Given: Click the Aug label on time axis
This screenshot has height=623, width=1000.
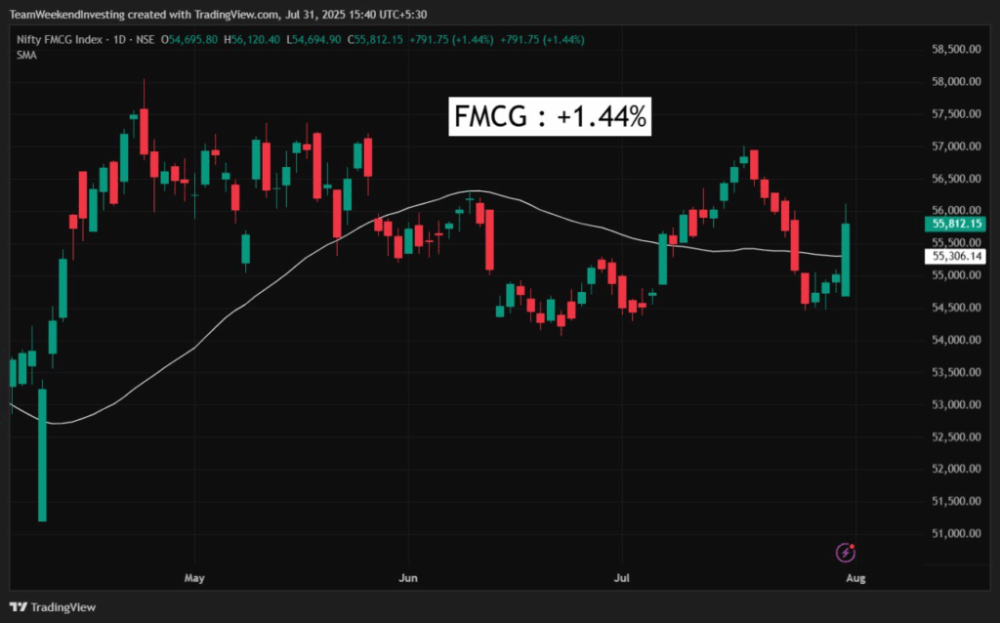Looking at the screenshot, I should [x=855, y=578].
